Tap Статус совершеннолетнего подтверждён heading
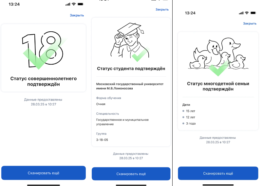 [44, 81]
